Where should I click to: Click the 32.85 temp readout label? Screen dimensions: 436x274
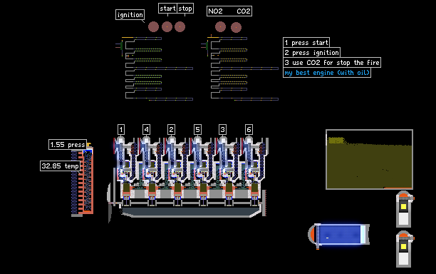click(60, 166)
